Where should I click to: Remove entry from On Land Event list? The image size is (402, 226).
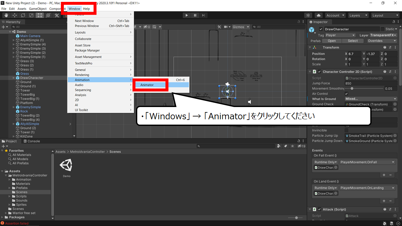(390, 201)
